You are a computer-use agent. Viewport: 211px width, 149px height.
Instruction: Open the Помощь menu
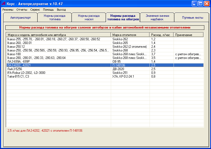pyautogui.click(x=48, y=10)
